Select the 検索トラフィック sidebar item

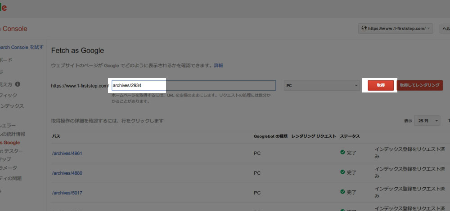pyautogui.click(x=9, y=95)
